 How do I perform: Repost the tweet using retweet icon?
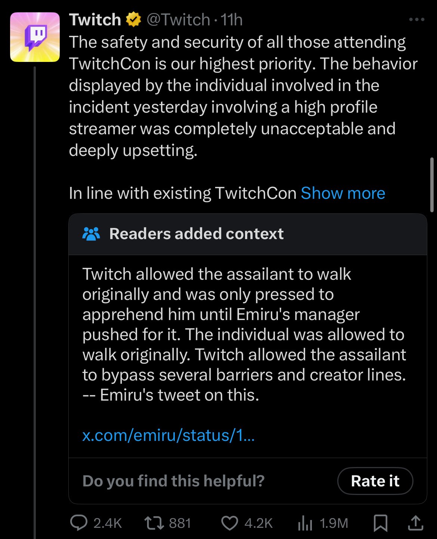point(154,523)
